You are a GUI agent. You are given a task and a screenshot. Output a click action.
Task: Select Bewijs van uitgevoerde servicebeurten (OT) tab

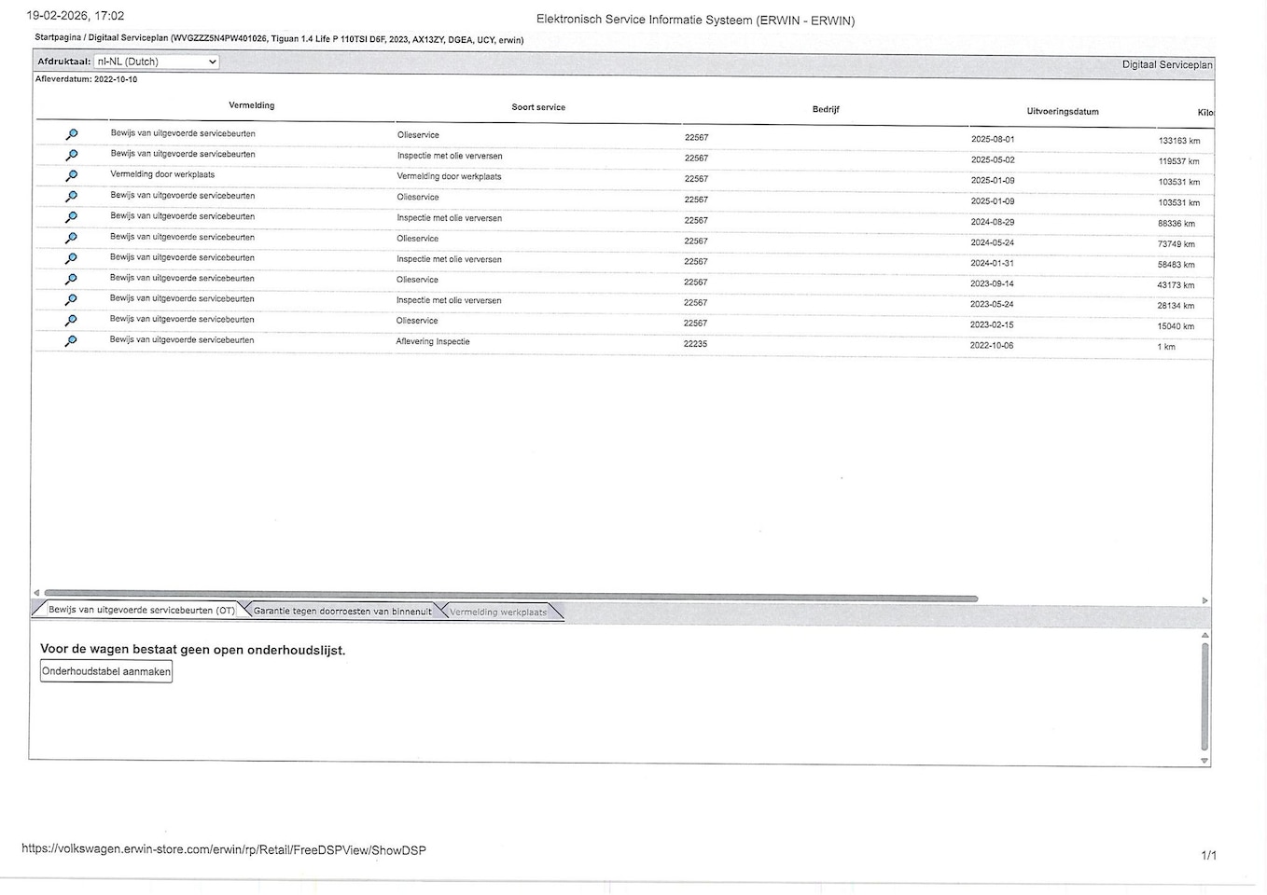(x=141, y=610)
